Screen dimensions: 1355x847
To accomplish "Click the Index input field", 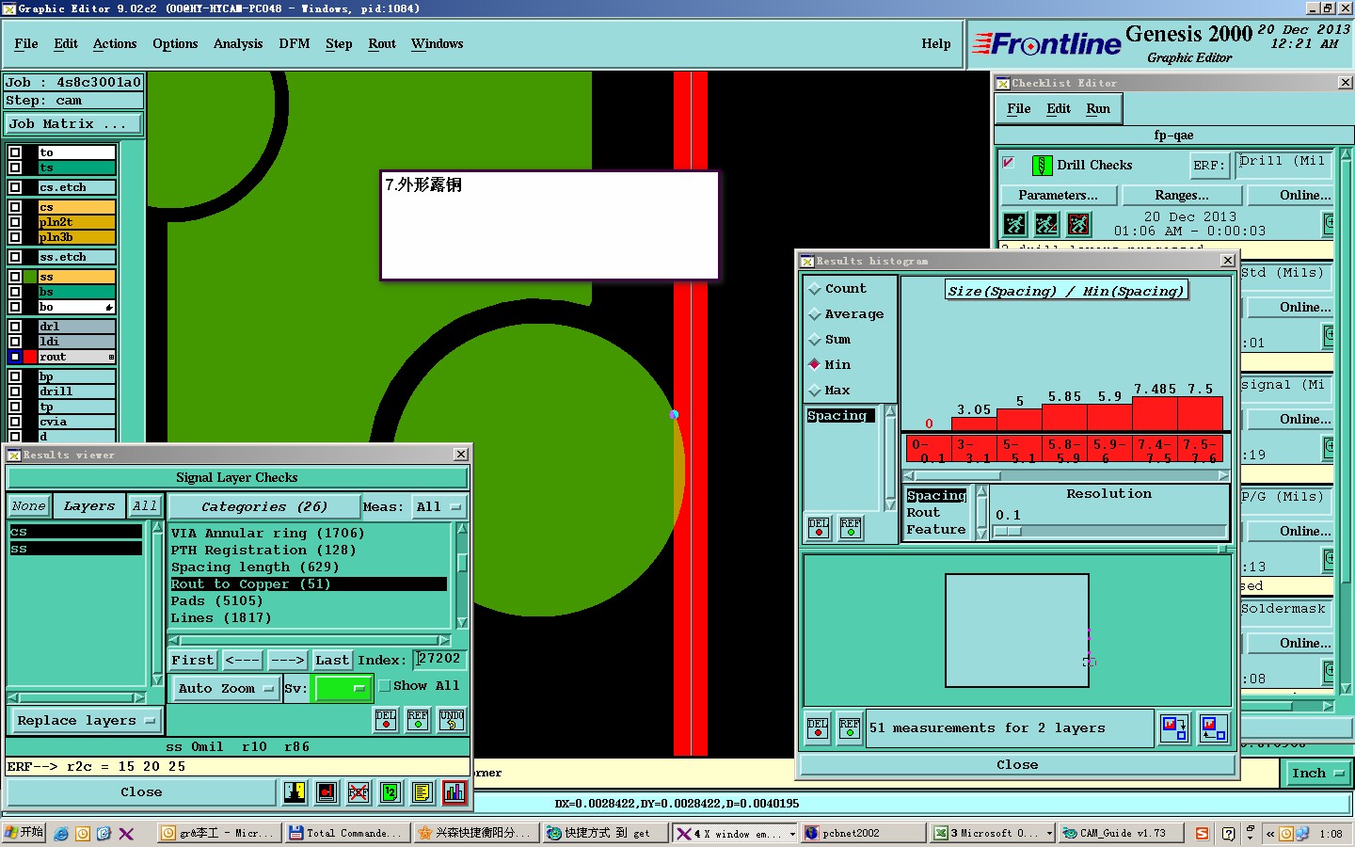I will 439,660.
